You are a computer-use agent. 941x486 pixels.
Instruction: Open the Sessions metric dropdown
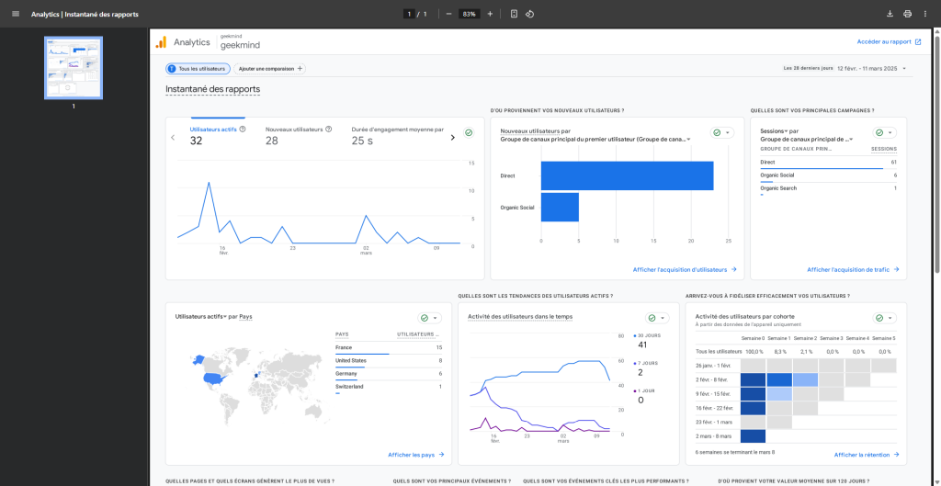pyautogui.click(x=774, y=130)
